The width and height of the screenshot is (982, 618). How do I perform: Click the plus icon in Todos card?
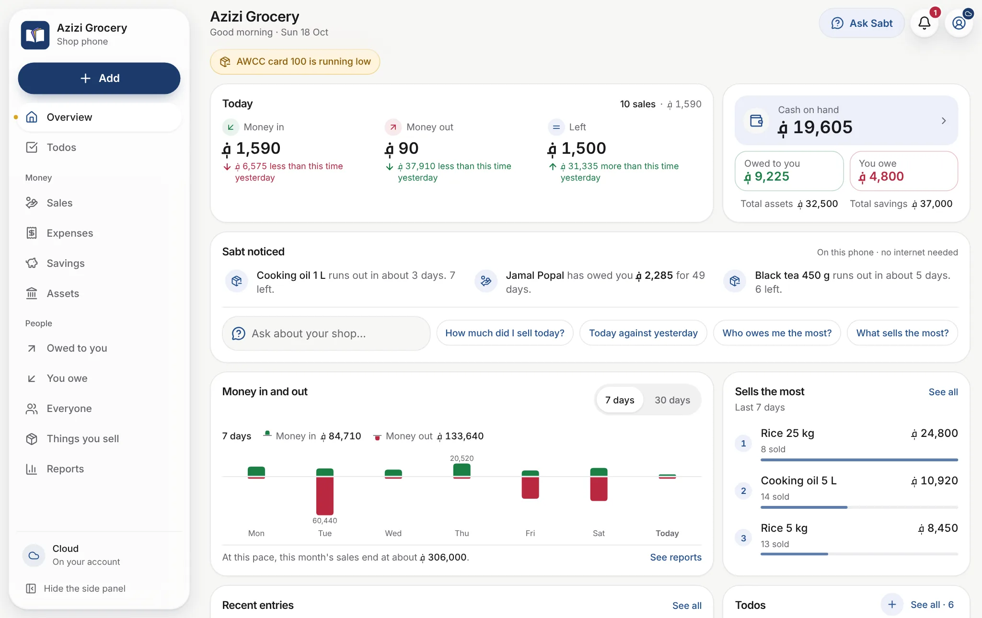[x=892, y=605]
